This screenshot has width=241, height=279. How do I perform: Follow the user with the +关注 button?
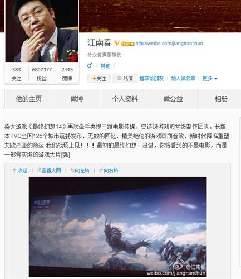99,78
